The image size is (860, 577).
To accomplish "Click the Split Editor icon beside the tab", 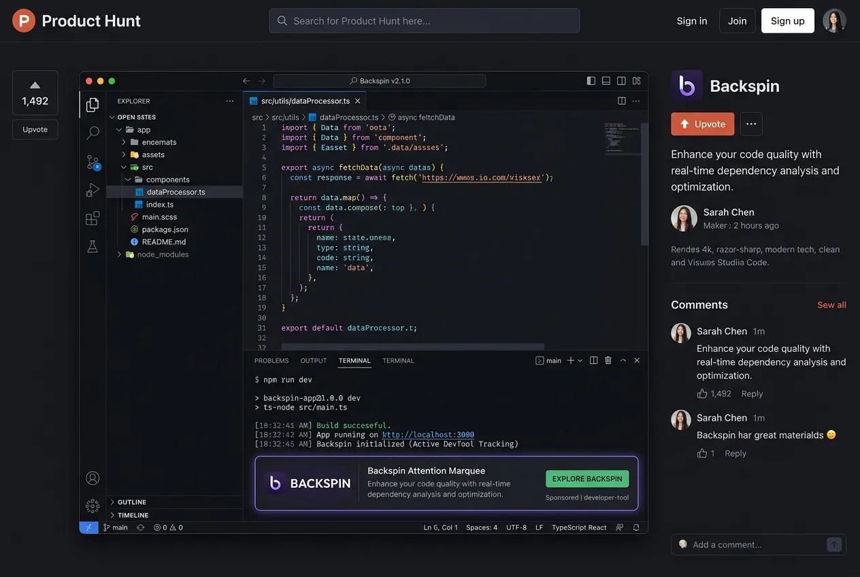I will tap(622, 101).
